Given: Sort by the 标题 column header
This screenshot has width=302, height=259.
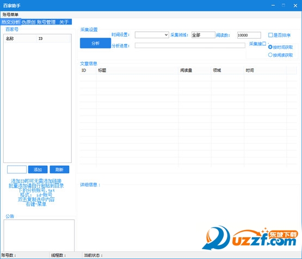Looking at the screenshot, I should [137, 70].
